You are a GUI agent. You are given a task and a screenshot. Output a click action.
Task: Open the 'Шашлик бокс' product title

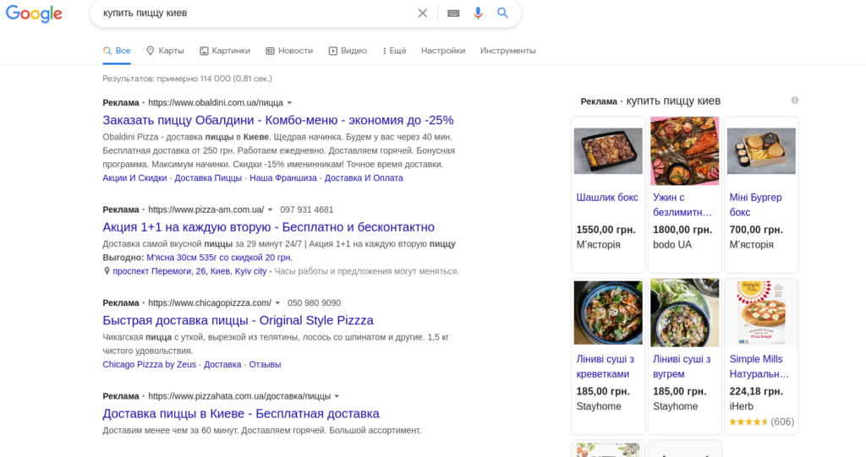coord(607,198)
